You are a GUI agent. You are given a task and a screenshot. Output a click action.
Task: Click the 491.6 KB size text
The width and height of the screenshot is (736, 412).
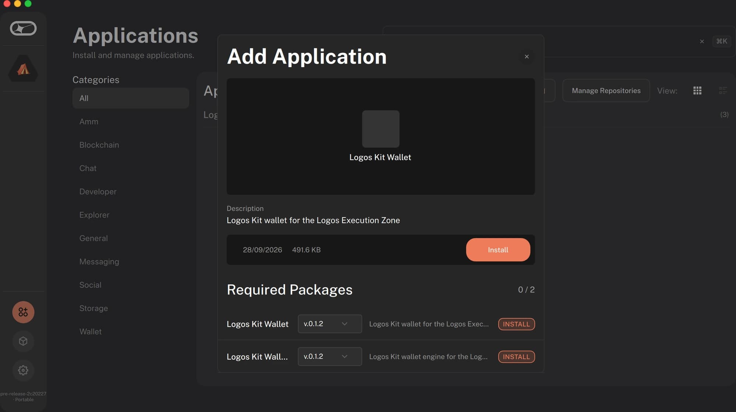click(x=306, y=250)
